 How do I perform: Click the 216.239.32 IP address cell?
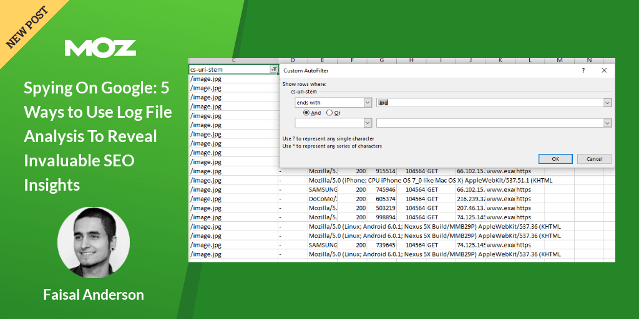point(471,199)
